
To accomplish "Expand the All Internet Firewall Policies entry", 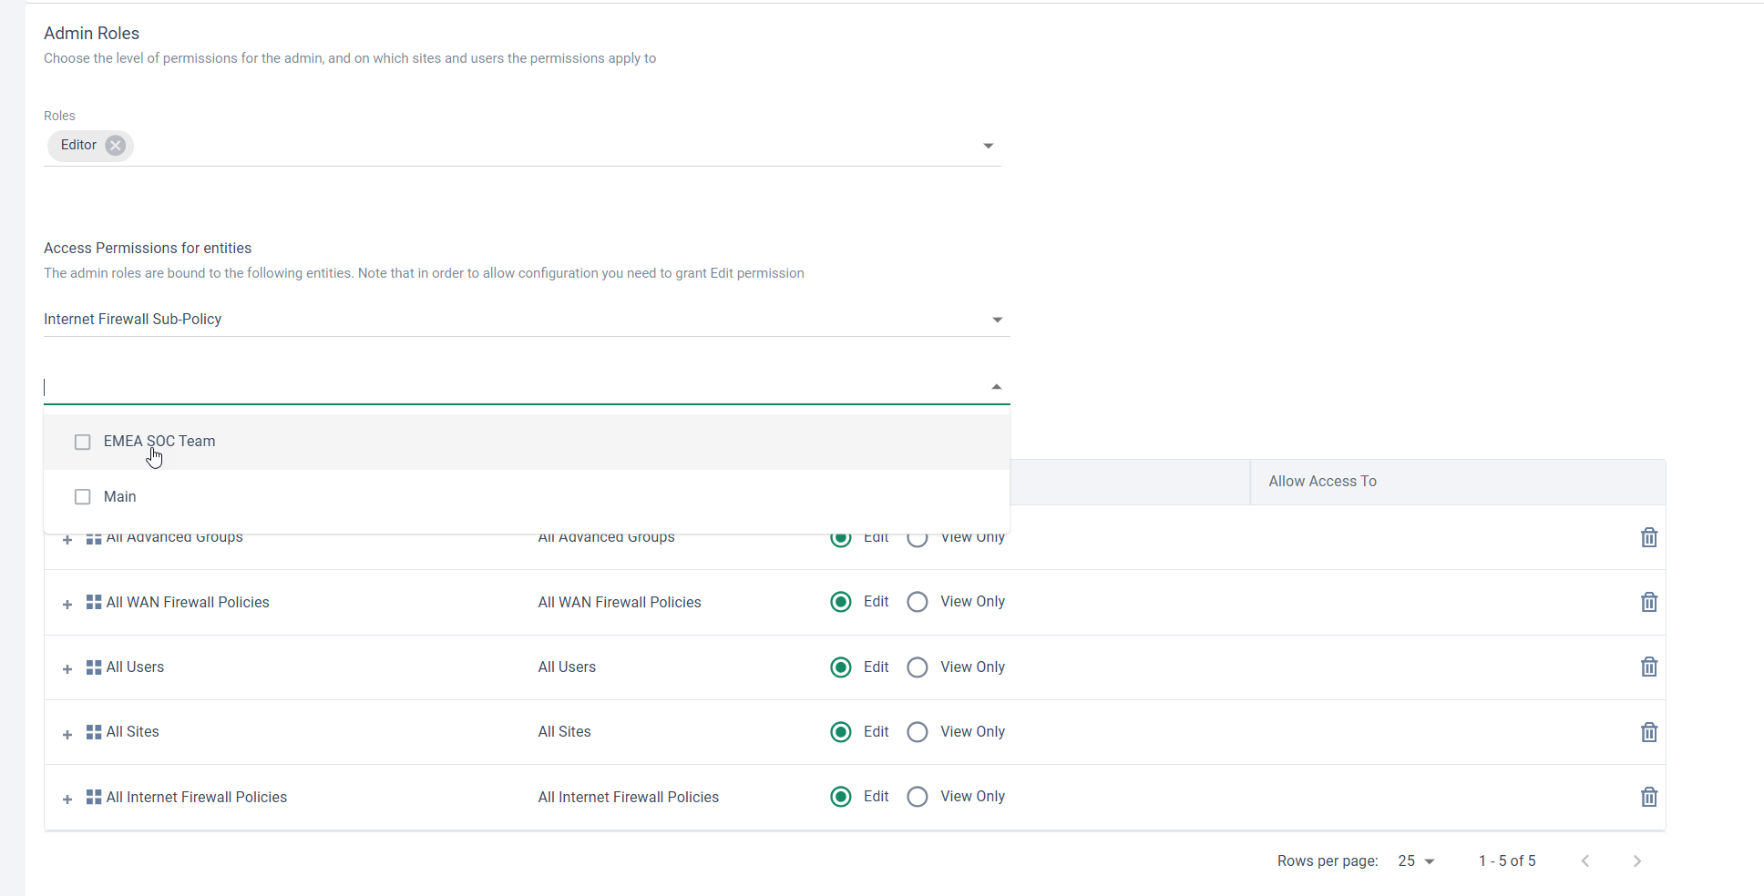I will (66, 799).
